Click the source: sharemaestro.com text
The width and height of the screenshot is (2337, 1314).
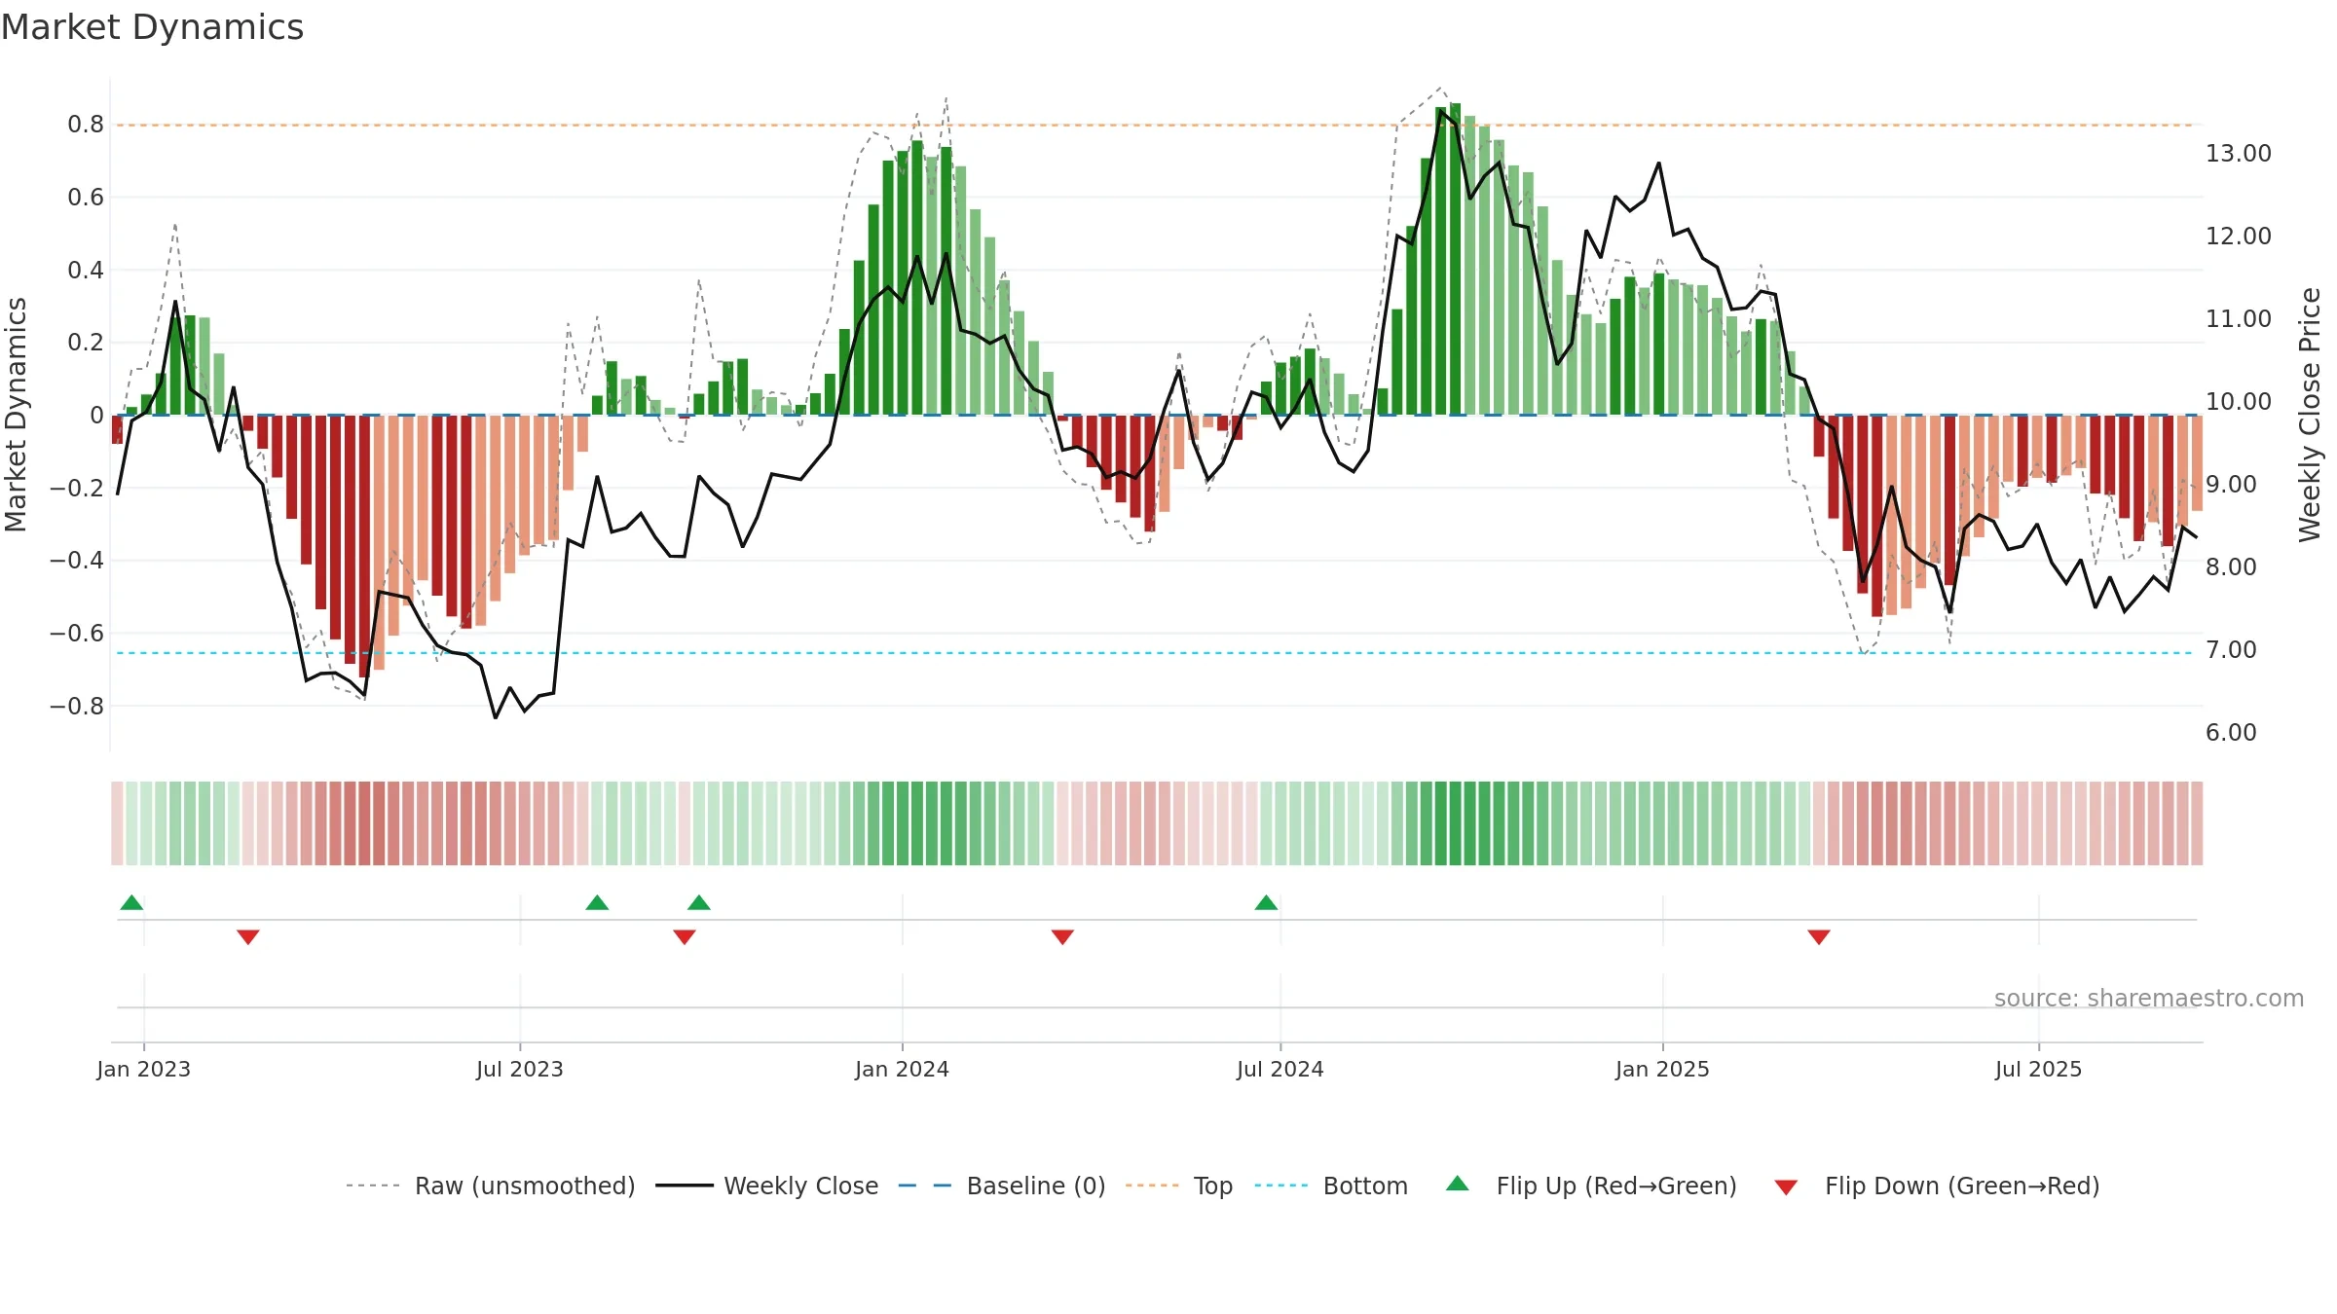(x=2149, y=998)
